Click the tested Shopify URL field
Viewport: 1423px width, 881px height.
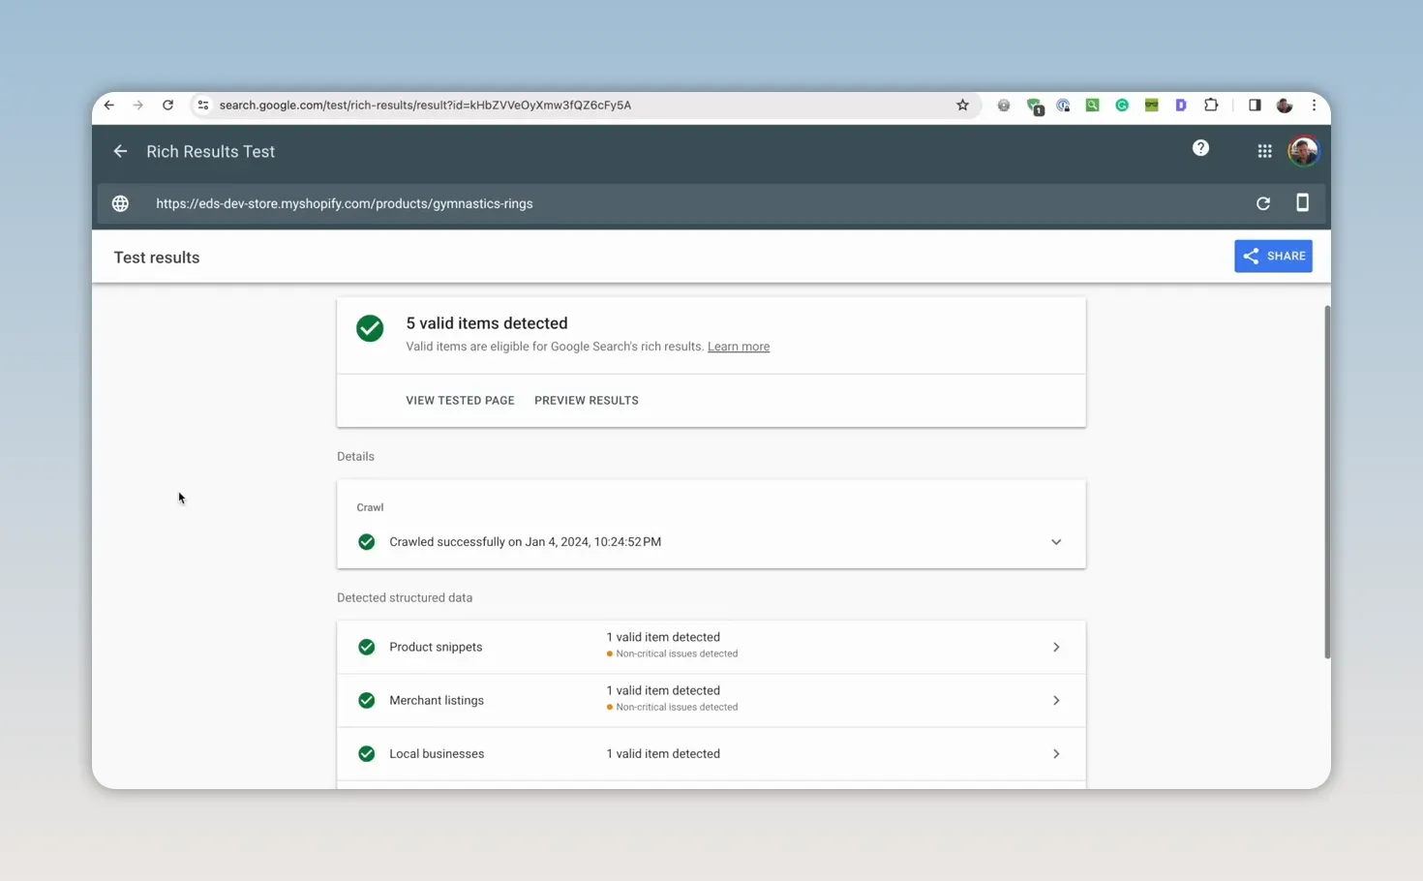tap(345, 203)
